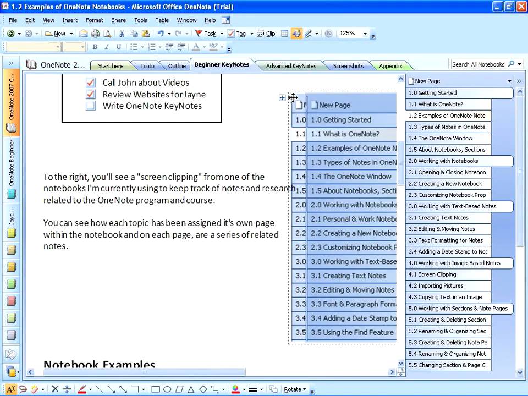Click the E-mail envelope icon

point(83,34)
